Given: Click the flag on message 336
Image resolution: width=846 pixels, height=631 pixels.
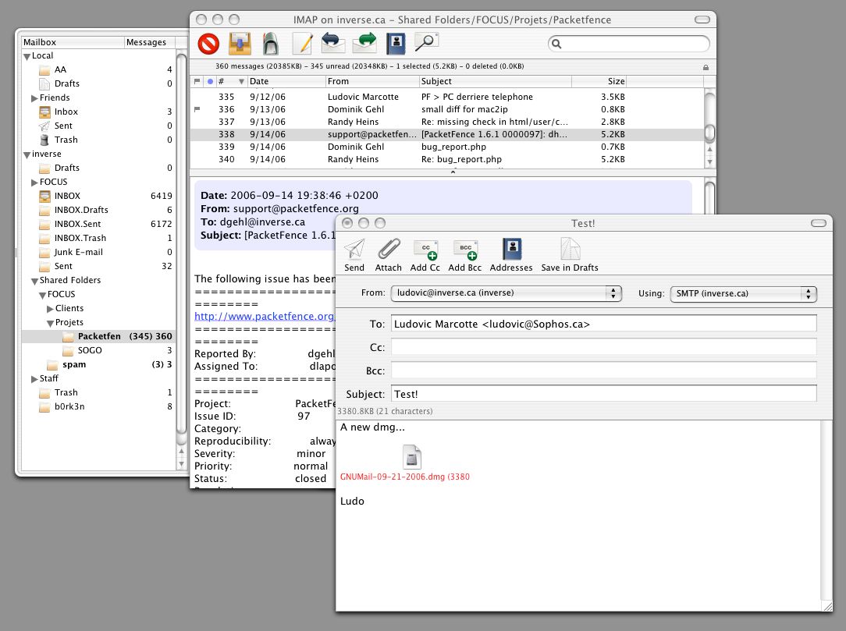Looking at the screenshot, I should coord(197,109).
